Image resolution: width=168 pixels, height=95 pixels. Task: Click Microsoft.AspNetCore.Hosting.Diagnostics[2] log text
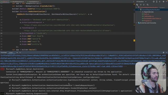point(27,94)
